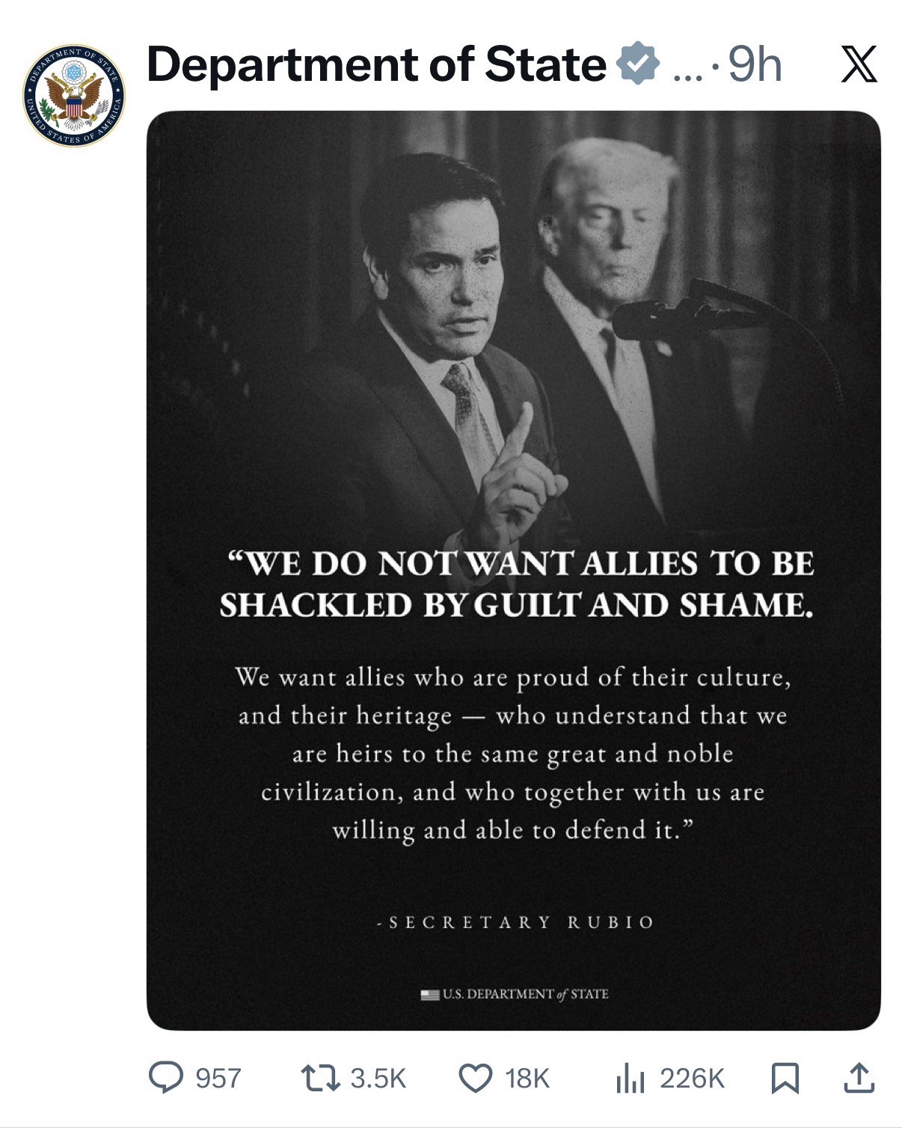Bookmark this post
The height and width of the screenshot is (1128, 902).
(785, 1078)
